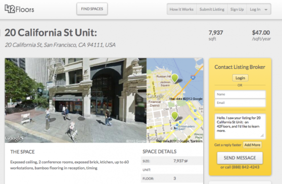Image resolution: width=282 pixels, height=184 pixels.
Task: Open the street view photo of building
Action: 75,100
